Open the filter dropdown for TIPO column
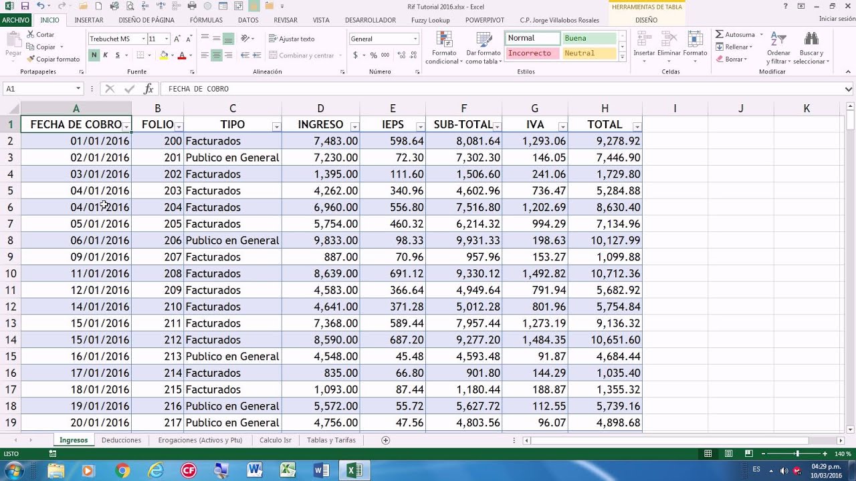This screenshot has width=856, height=481. pyautogui.click(x=276, y=126)
